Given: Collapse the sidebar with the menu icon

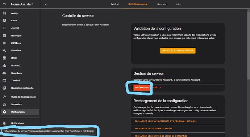Looking at the screenshot, I should (4, 4).
